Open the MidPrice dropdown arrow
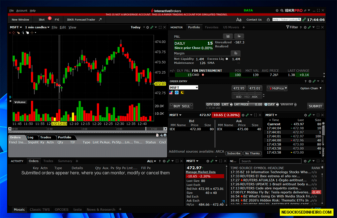Image resolution: width=337 pixels, height=218 pixels. point(286,88)
